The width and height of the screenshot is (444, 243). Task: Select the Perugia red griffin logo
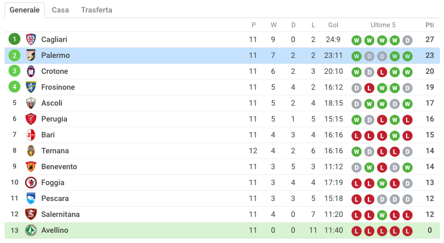[x=31, y=119]
